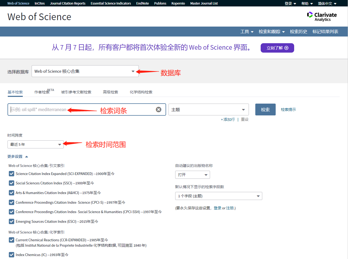Uncheck Current Chemical Reactions (CCR-EXPANDED)

[x=12, y=240]
